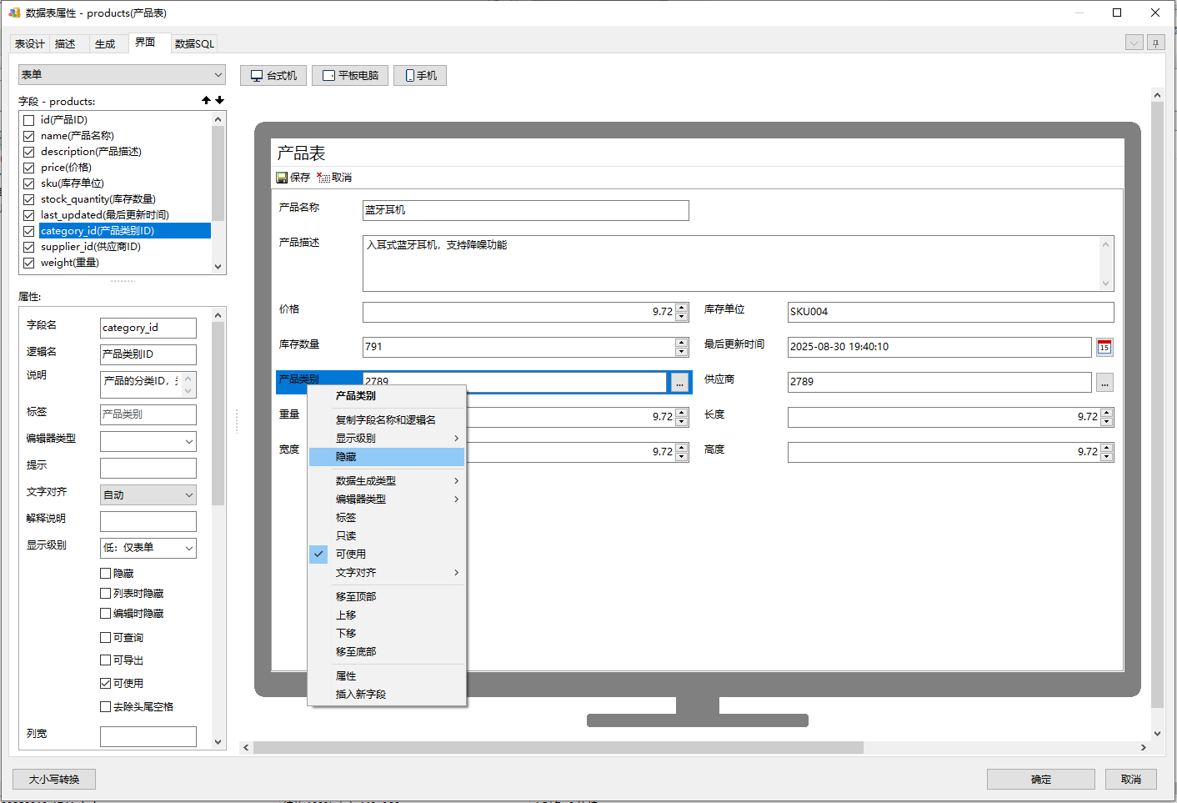The width and height of the screenshot is (1177, 803).
Task: Switch preview to mobile phone (手机) view
Action: (x=420, y=76)
